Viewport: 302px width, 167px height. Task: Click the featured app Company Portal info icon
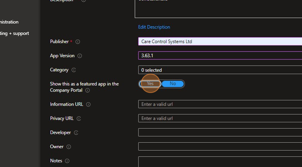(87, 90)
